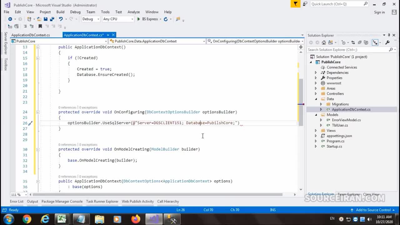
Task: Switch to the Package Manager Console tab
Action: click(x=62, y=201)
